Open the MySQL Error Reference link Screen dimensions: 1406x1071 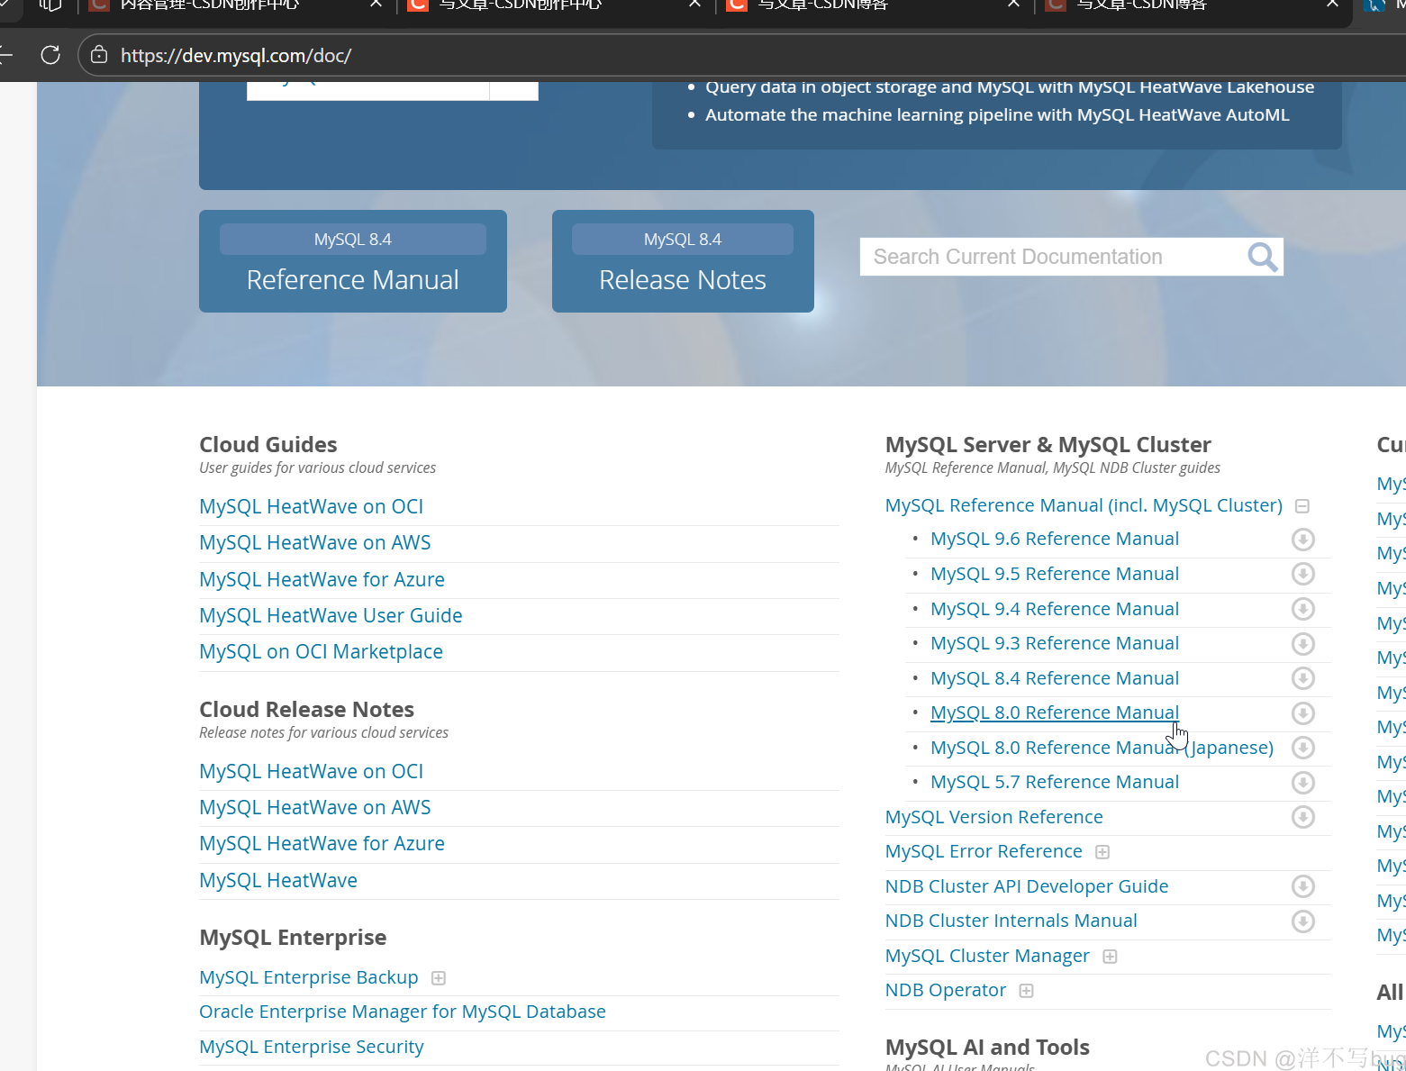click(x=984, y=851)
